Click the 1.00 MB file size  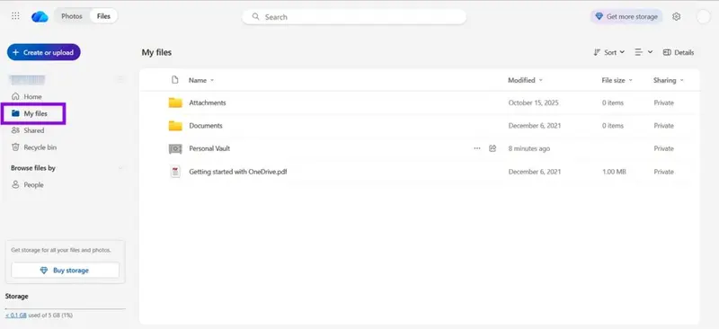pyautogui.click(x=614, y=172)
